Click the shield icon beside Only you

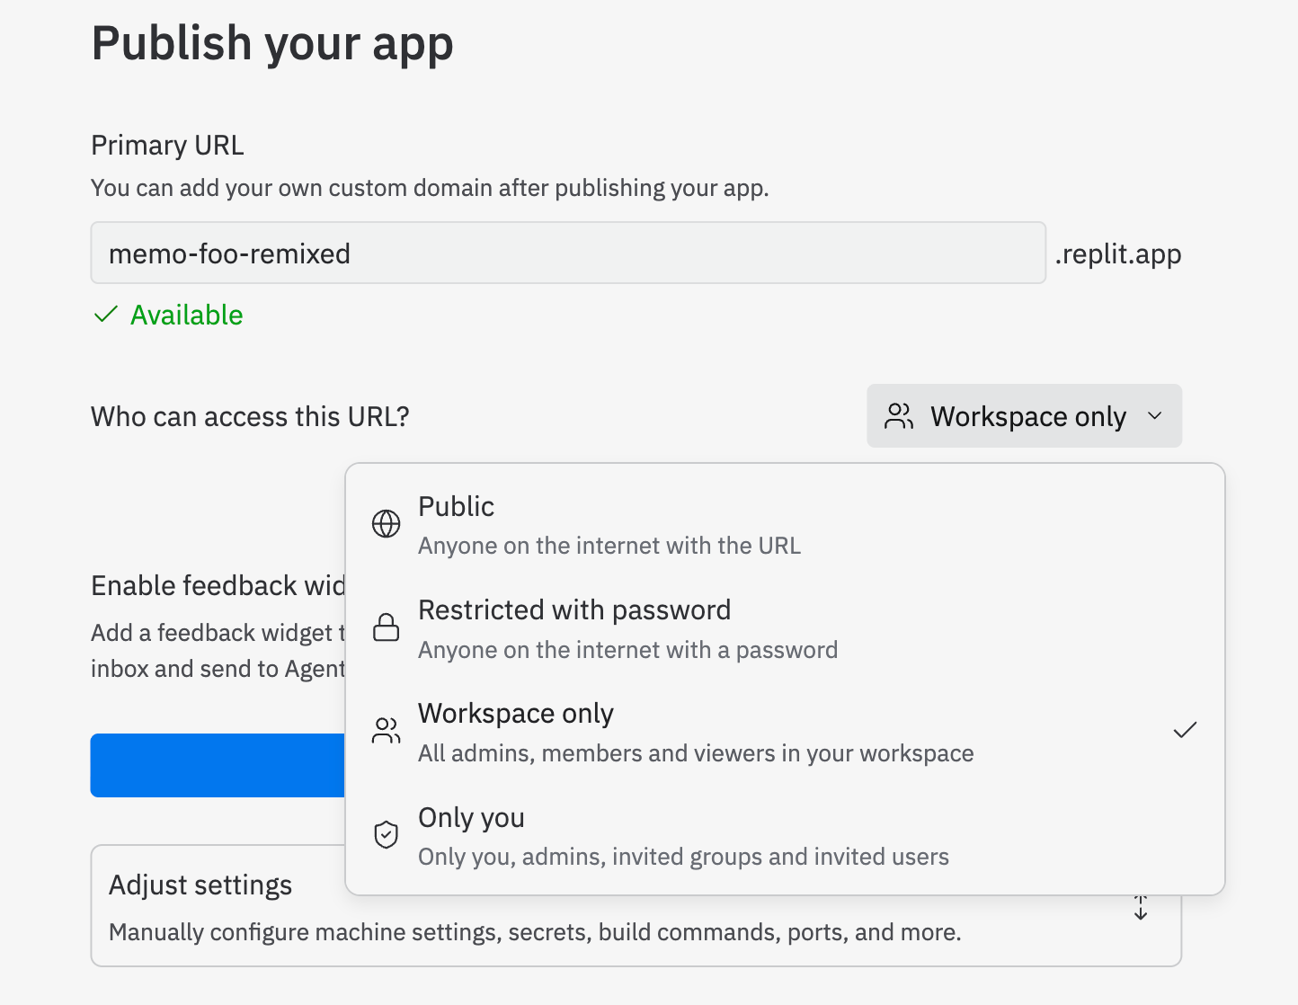coord(386,834)
